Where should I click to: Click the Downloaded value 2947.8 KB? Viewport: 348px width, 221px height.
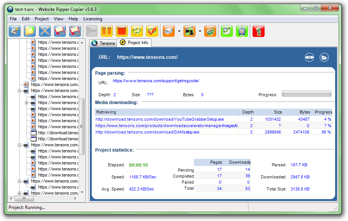(x=300, y=177)
